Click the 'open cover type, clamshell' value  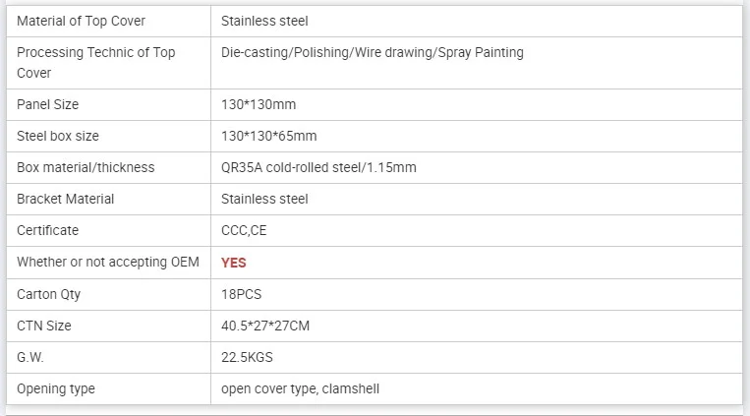coord(300,388)
